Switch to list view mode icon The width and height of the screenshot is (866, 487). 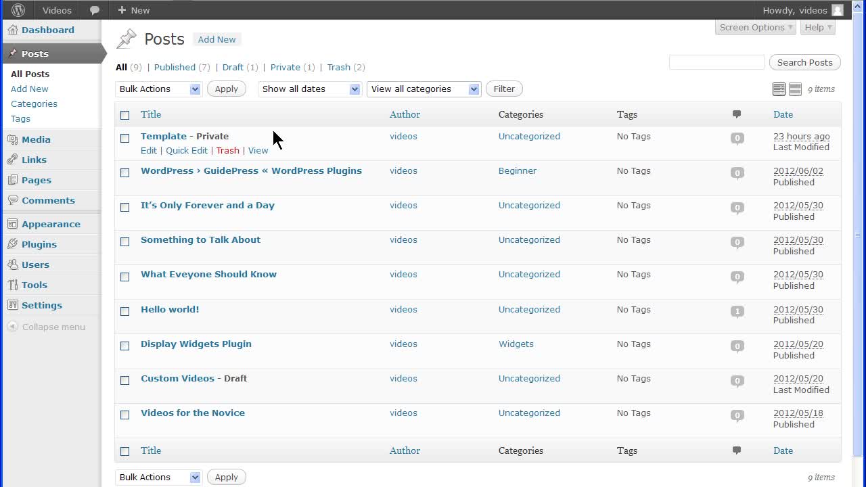[x=779, y=89]
